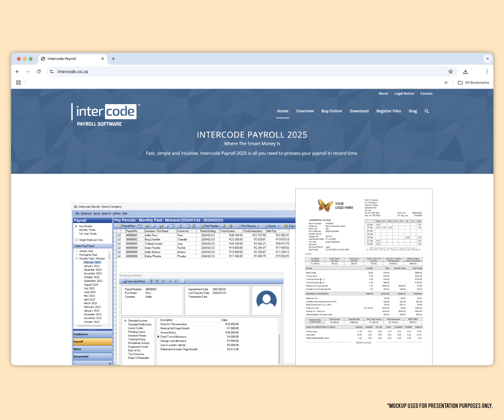The height and width of the screenshot is (420, 504).
Task: Select Tax Year Totals in Payroll panel
Action: click(87, 234)
